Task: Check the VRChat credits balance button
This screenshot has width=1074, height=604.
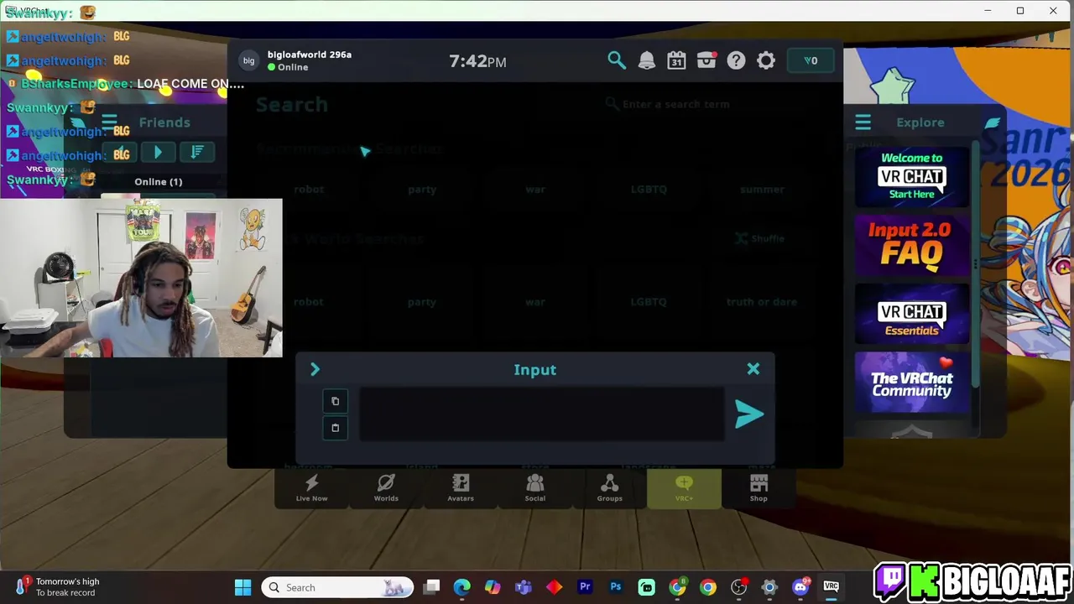Action: pyautogui.click(x=811, y=60)
